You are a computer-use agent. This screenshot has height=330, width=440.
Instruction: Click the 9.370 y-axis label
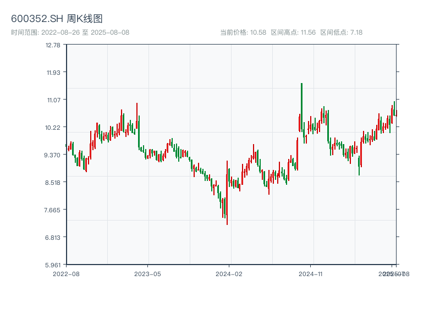(x=53, y=155)
